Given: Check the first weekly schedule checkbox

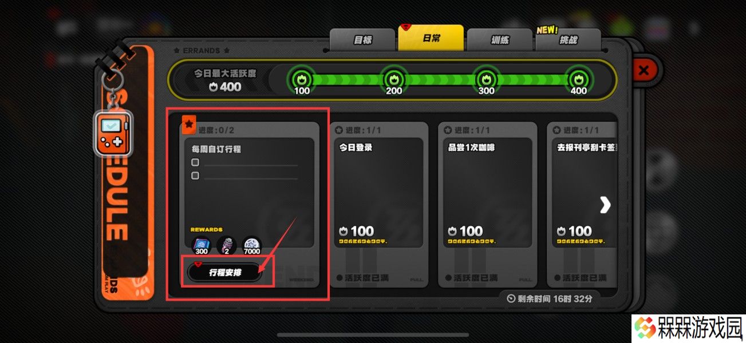Looking at the screenshot, I should (x=195, y=163).
